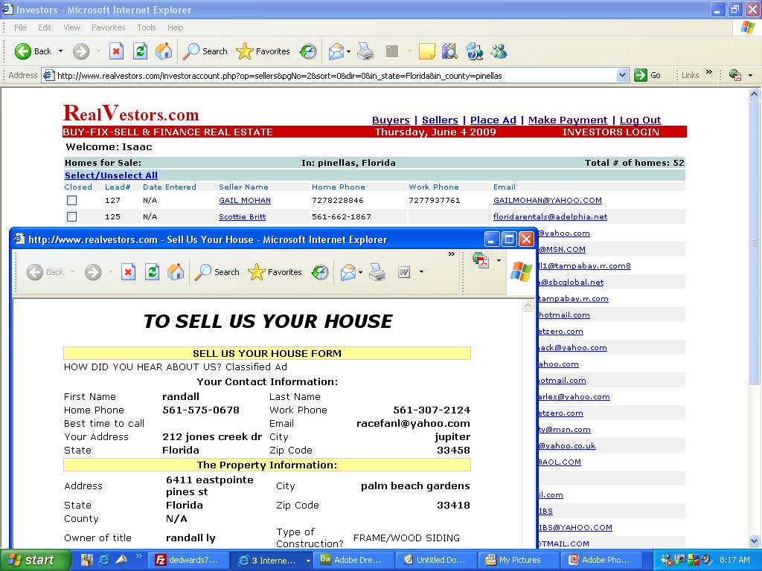
Task: Expand Back button history dropdown in Investors window
Action: [x=60, y=51]
